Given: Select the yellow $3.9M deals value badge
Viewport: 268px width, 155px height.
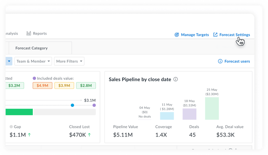Looking at the screenshot, I should click(64, 86).
